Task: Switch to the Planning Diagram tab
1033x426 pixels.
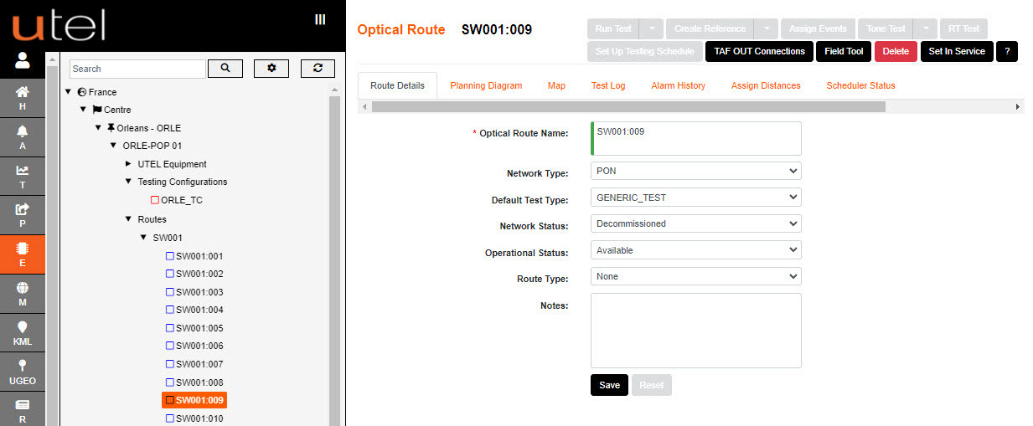Action: pos(486,85)
